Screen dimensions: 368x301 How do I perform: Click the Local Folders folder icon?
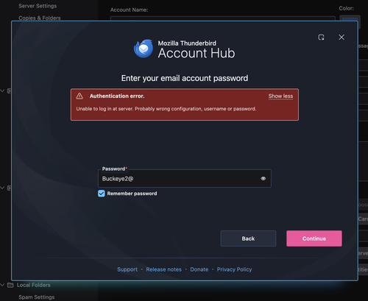10,285
